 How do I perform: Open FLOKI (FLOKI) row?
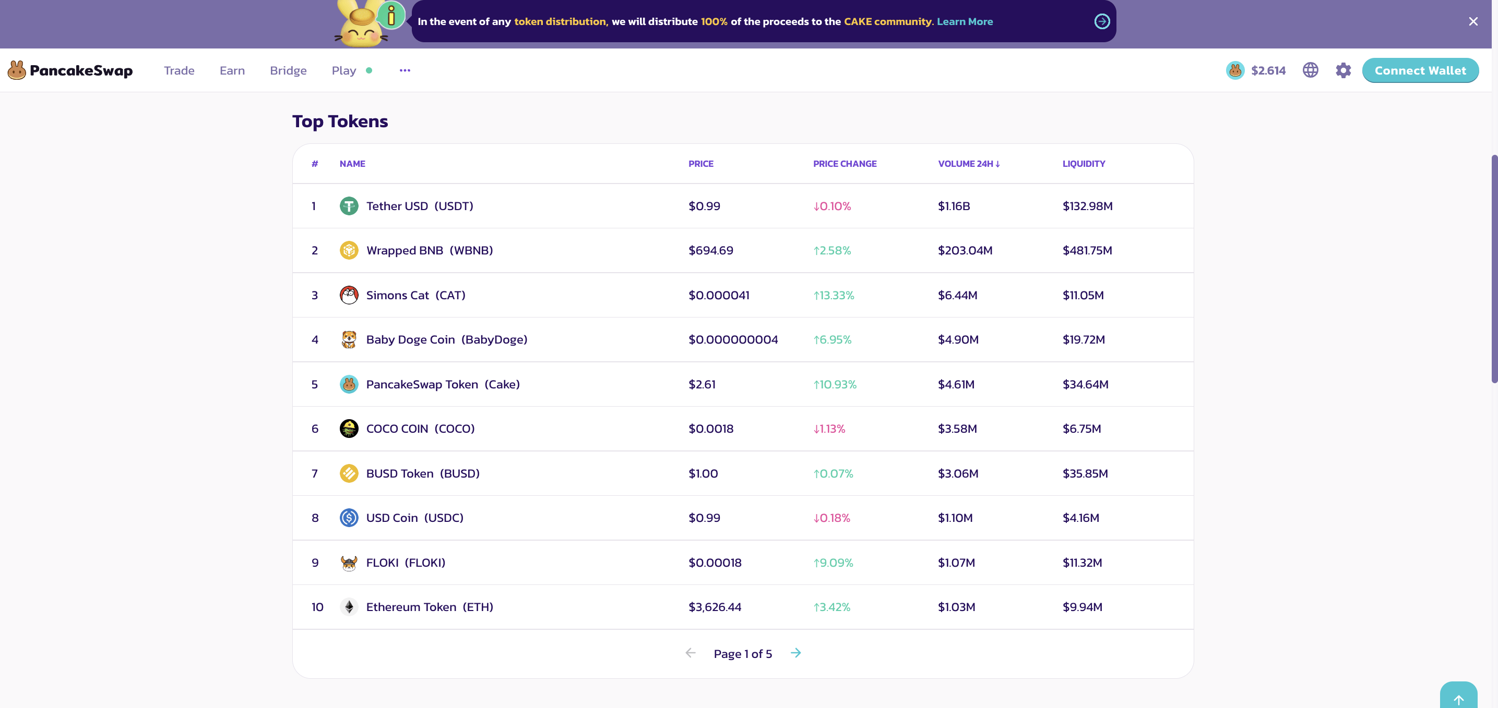743,562
